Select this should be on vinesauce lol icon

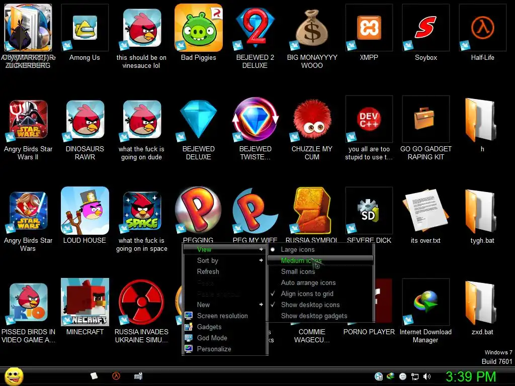141,28
